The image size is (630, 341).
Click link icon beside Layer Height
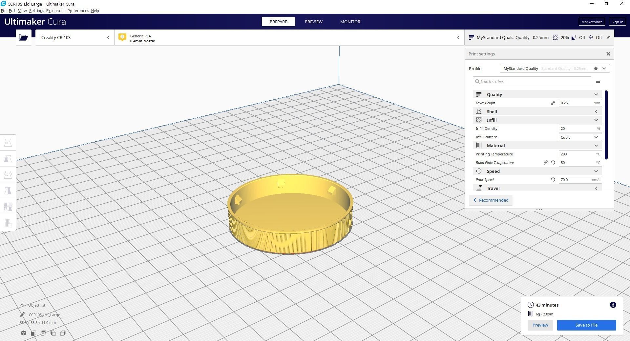[553, 103]
